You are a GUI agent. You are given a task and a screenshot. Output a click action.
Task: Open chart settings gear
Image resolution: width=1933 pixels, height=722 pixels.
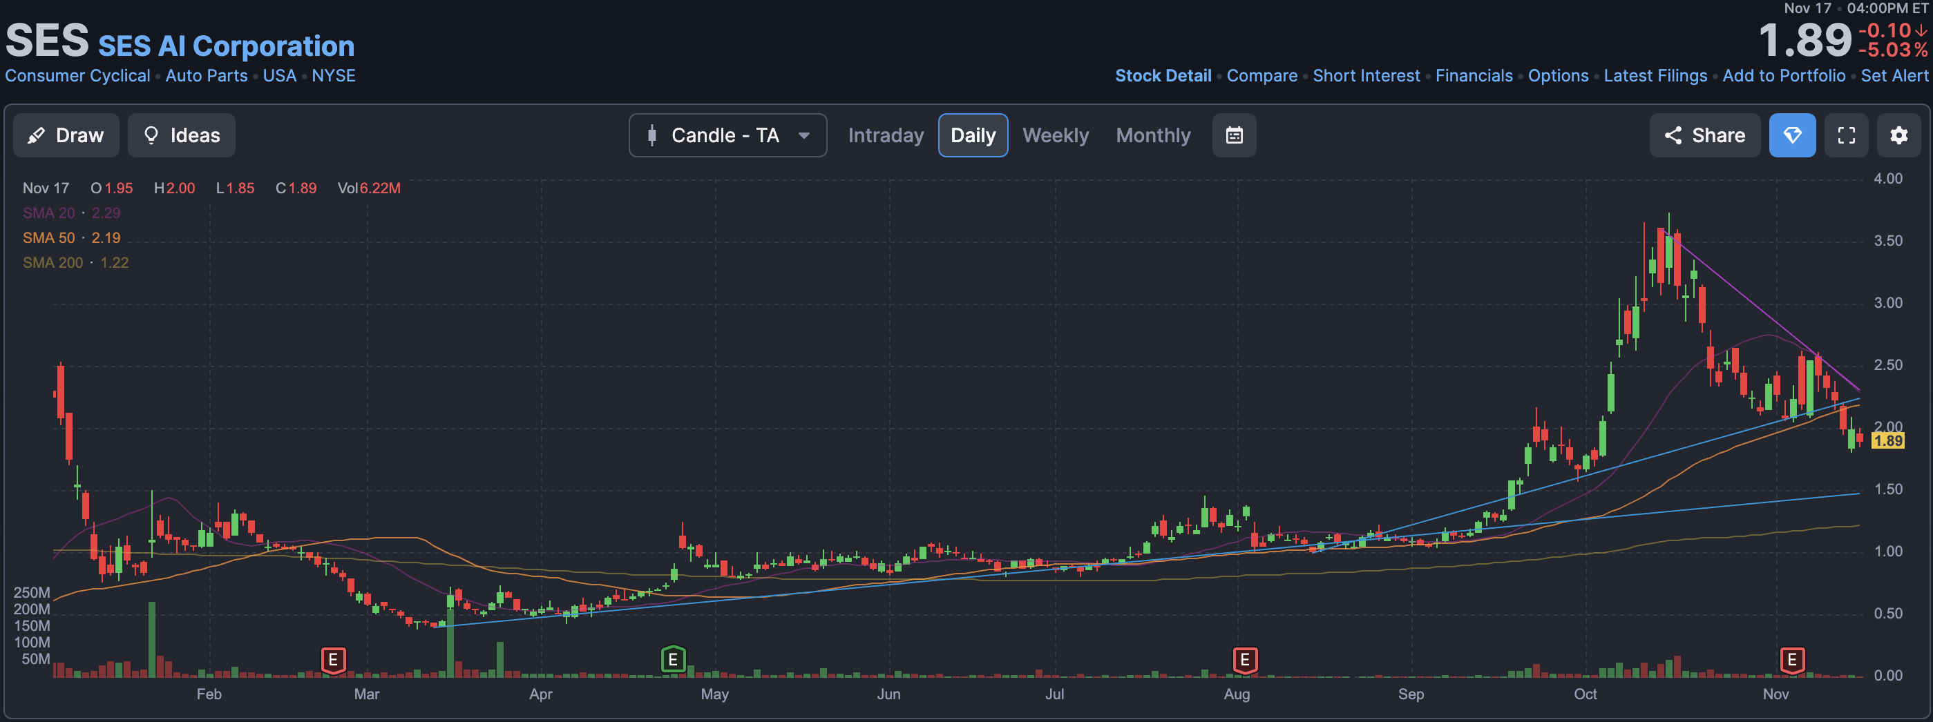(x=1898, y=136)
